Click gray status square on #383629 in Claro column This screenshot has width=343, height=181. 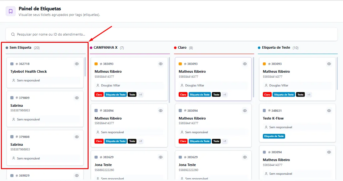click(x=180, y=157)
